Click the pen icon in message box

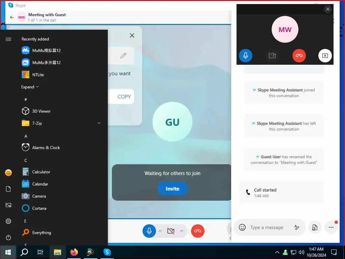tap(297, 227)
